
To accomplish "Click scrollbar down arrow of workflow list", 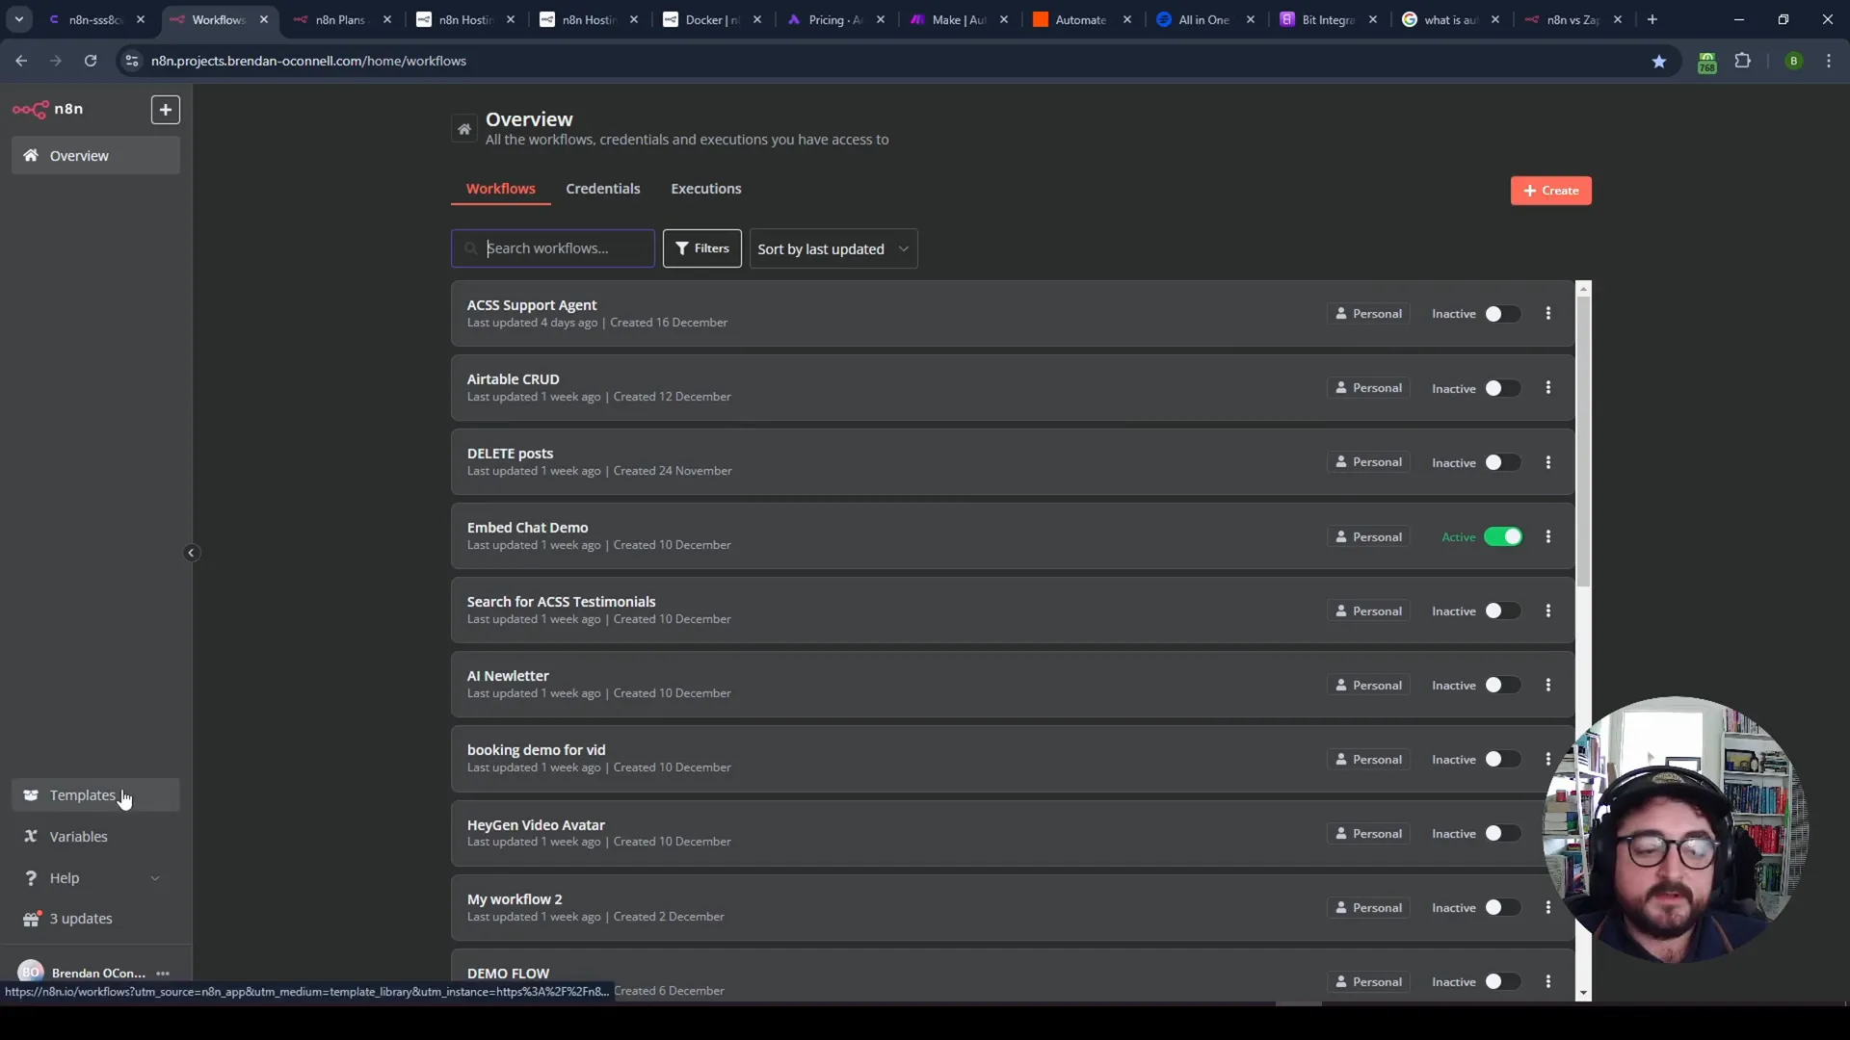I will click(x=1583, y=994).
